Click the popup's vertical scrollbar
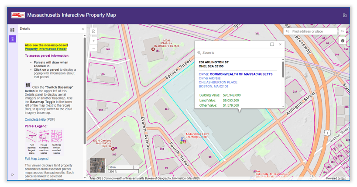357x187 pixels. 283,70
